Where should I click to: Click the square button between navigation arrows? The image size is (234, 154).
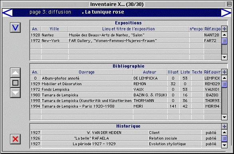click(15, 83)
